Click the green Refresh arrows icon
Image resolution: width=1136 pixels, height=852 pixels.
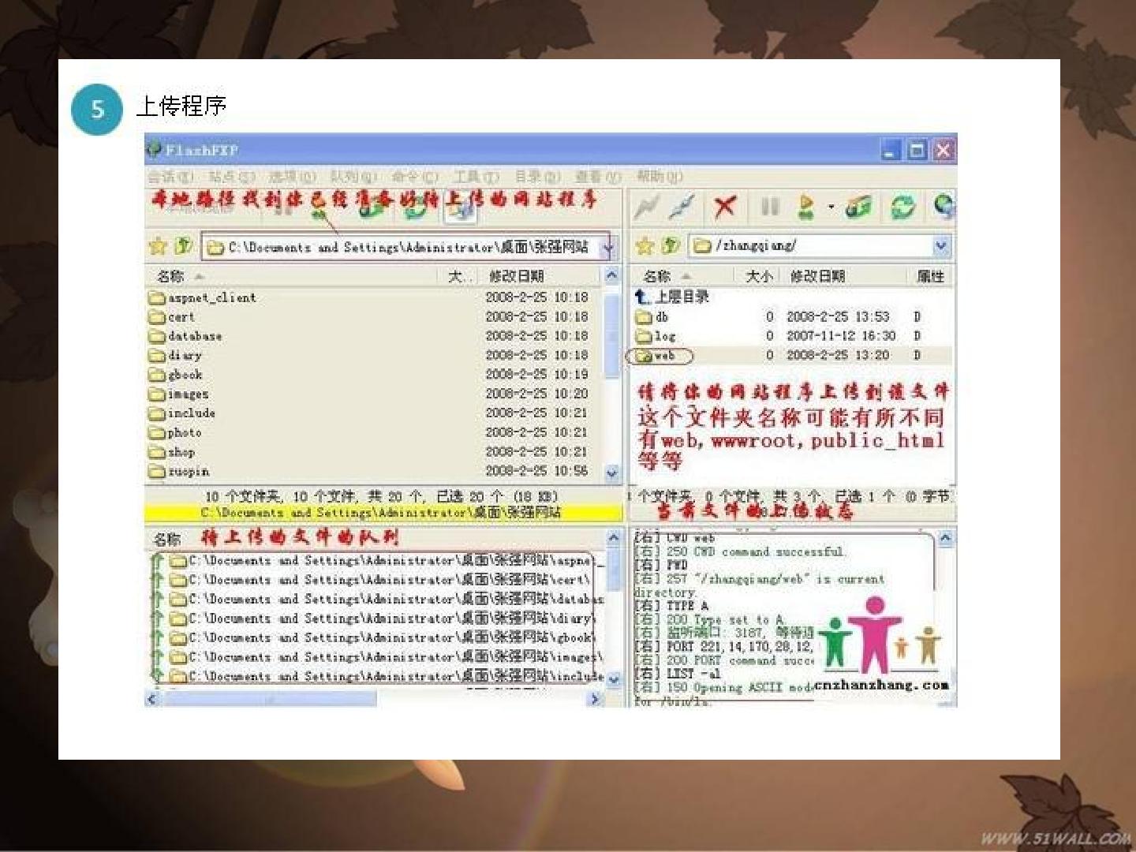pyautogui.click(x=902, y=207)
